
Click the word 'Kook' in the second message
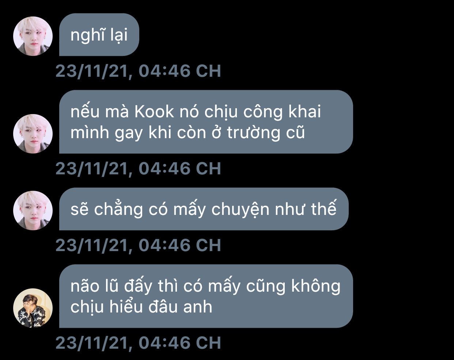(154, 112)
